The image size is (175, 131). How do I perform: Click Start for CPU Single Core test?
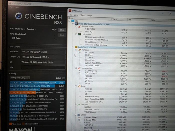pyautogui.click(x=62, y=35)
